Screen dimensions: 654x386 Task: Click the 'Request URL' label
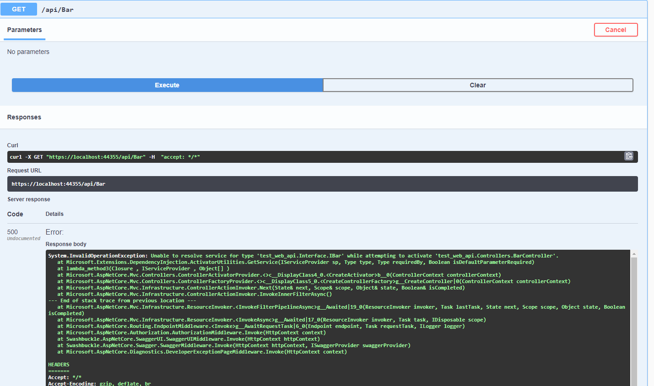click(x=24, y=171)
